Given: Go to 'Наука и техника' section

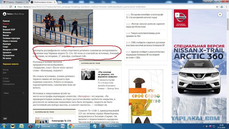Looking at the screenshot, I should (x=10, y=41).
